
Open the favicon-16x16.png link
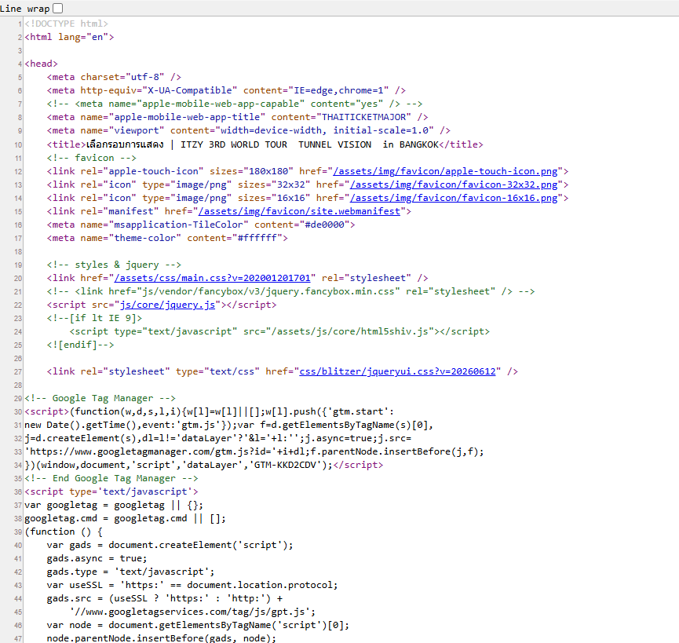pyautogui.click(x=454, y=199)
